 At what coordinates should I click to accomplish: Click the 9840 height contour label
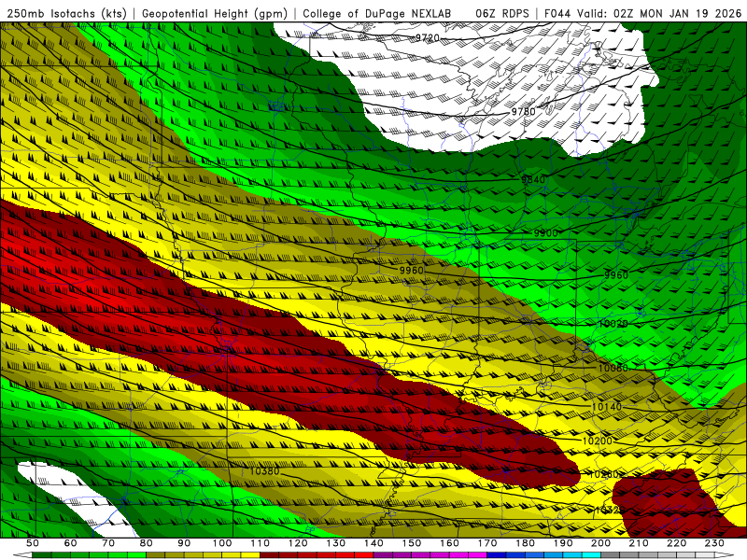pos(533,179)
